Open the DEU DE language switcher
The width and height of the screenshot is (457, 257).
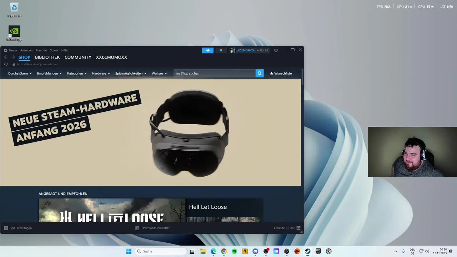[x=412, y=251]
